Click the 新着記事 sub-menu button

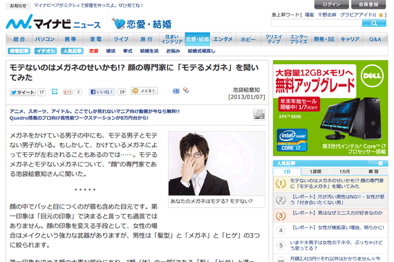pyautogui.click(x=19, y=51)
